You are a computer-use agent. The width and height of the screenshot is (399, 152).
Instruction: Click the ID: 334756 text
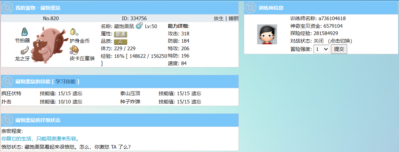pyautogui.click(x=134, y=19)
